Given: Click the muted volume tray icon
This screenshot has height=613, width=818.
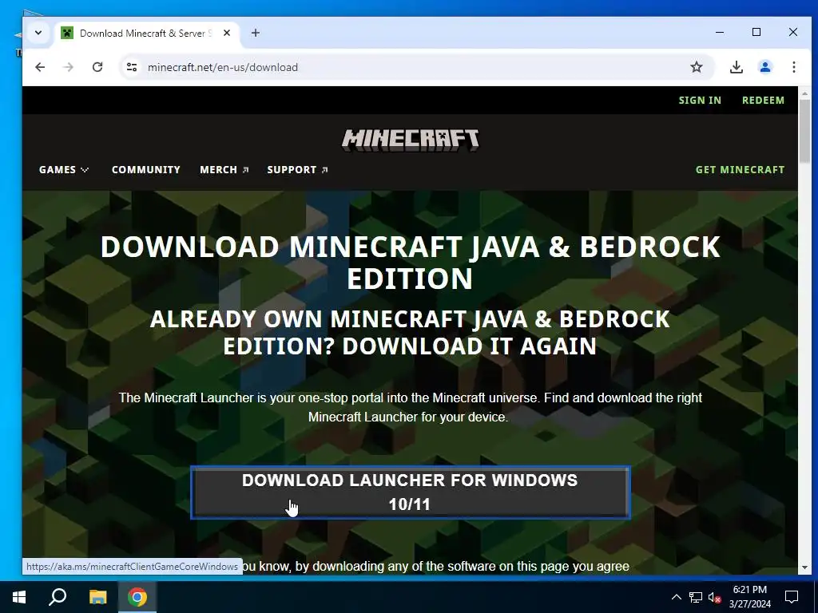Looking at the screenshot, I should pyautogui.click(x=715, y=597).
